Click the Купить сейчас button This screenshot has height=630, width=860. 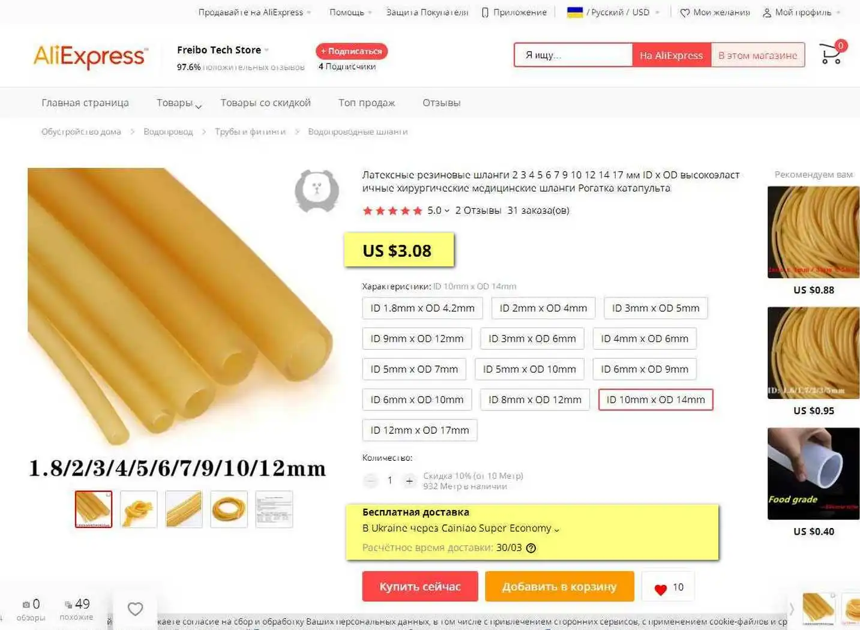[420, 586]
